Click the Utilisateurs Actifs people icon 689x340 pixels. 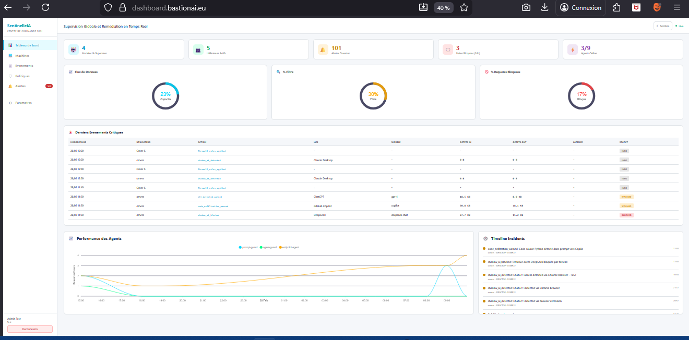(x=198, y=50)
